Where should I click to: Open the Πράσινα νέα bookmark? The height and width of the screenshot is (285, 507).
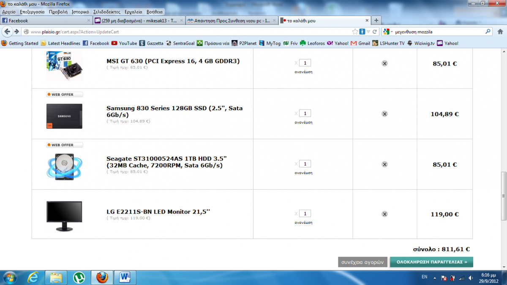click(213, 43)
